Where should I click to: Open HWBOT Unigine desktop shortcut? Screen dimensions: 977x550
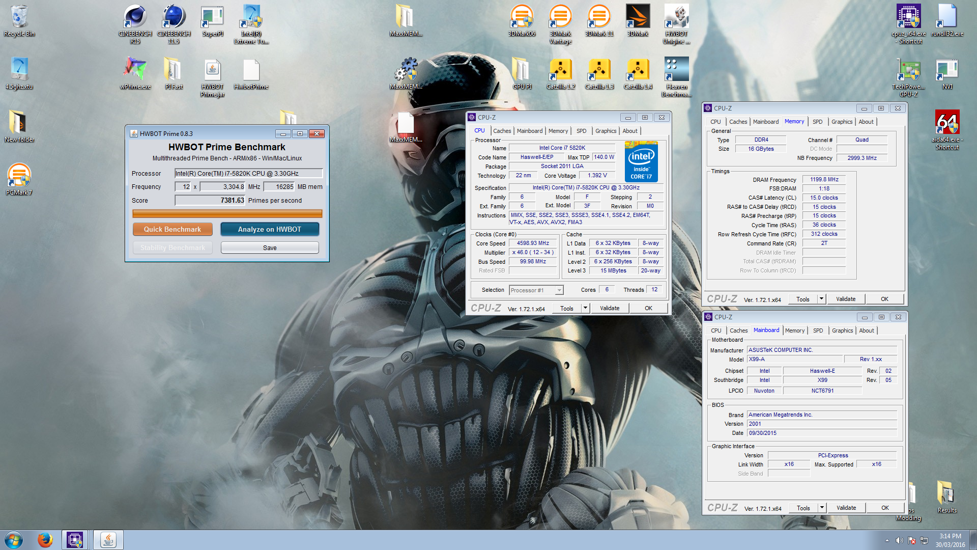pos(676,24)
